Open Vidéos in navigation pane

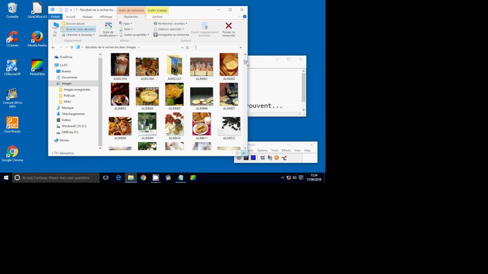coord(66,120)
